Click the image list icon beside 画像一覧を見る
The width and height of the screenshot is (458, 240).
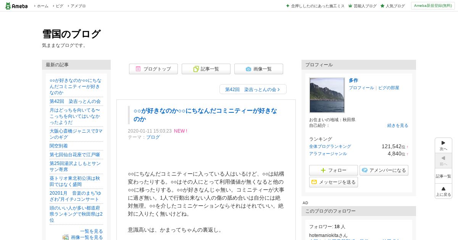click(x=66, y=237)
